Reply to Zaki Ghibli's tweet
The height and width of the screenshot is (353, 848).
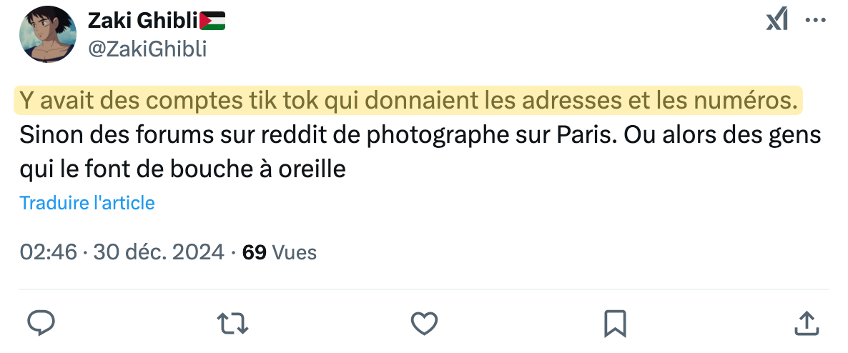point(41,323)
